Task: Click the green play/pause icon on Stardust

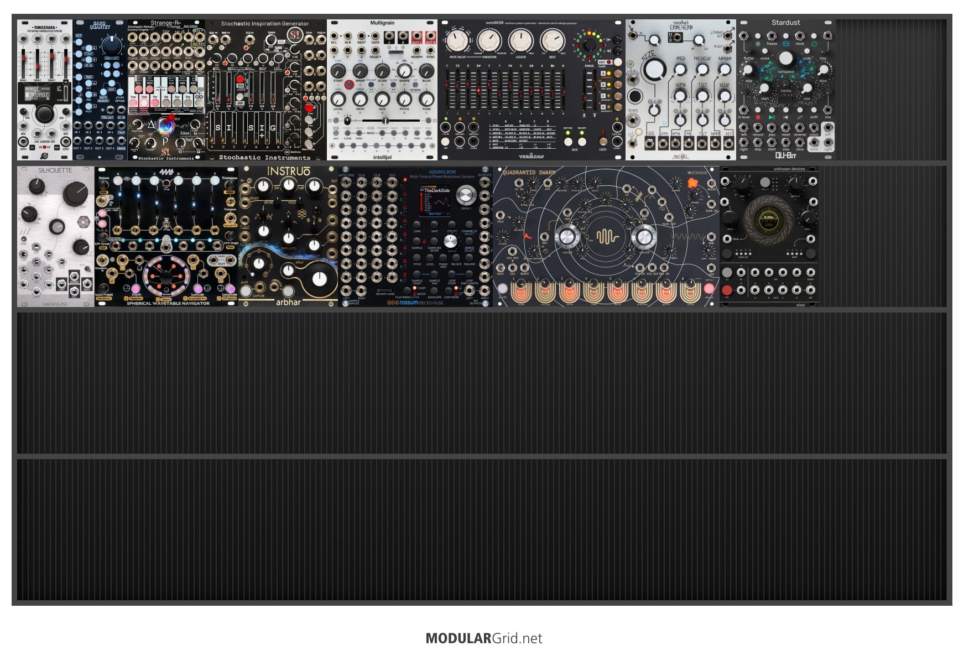Action: 772,117
